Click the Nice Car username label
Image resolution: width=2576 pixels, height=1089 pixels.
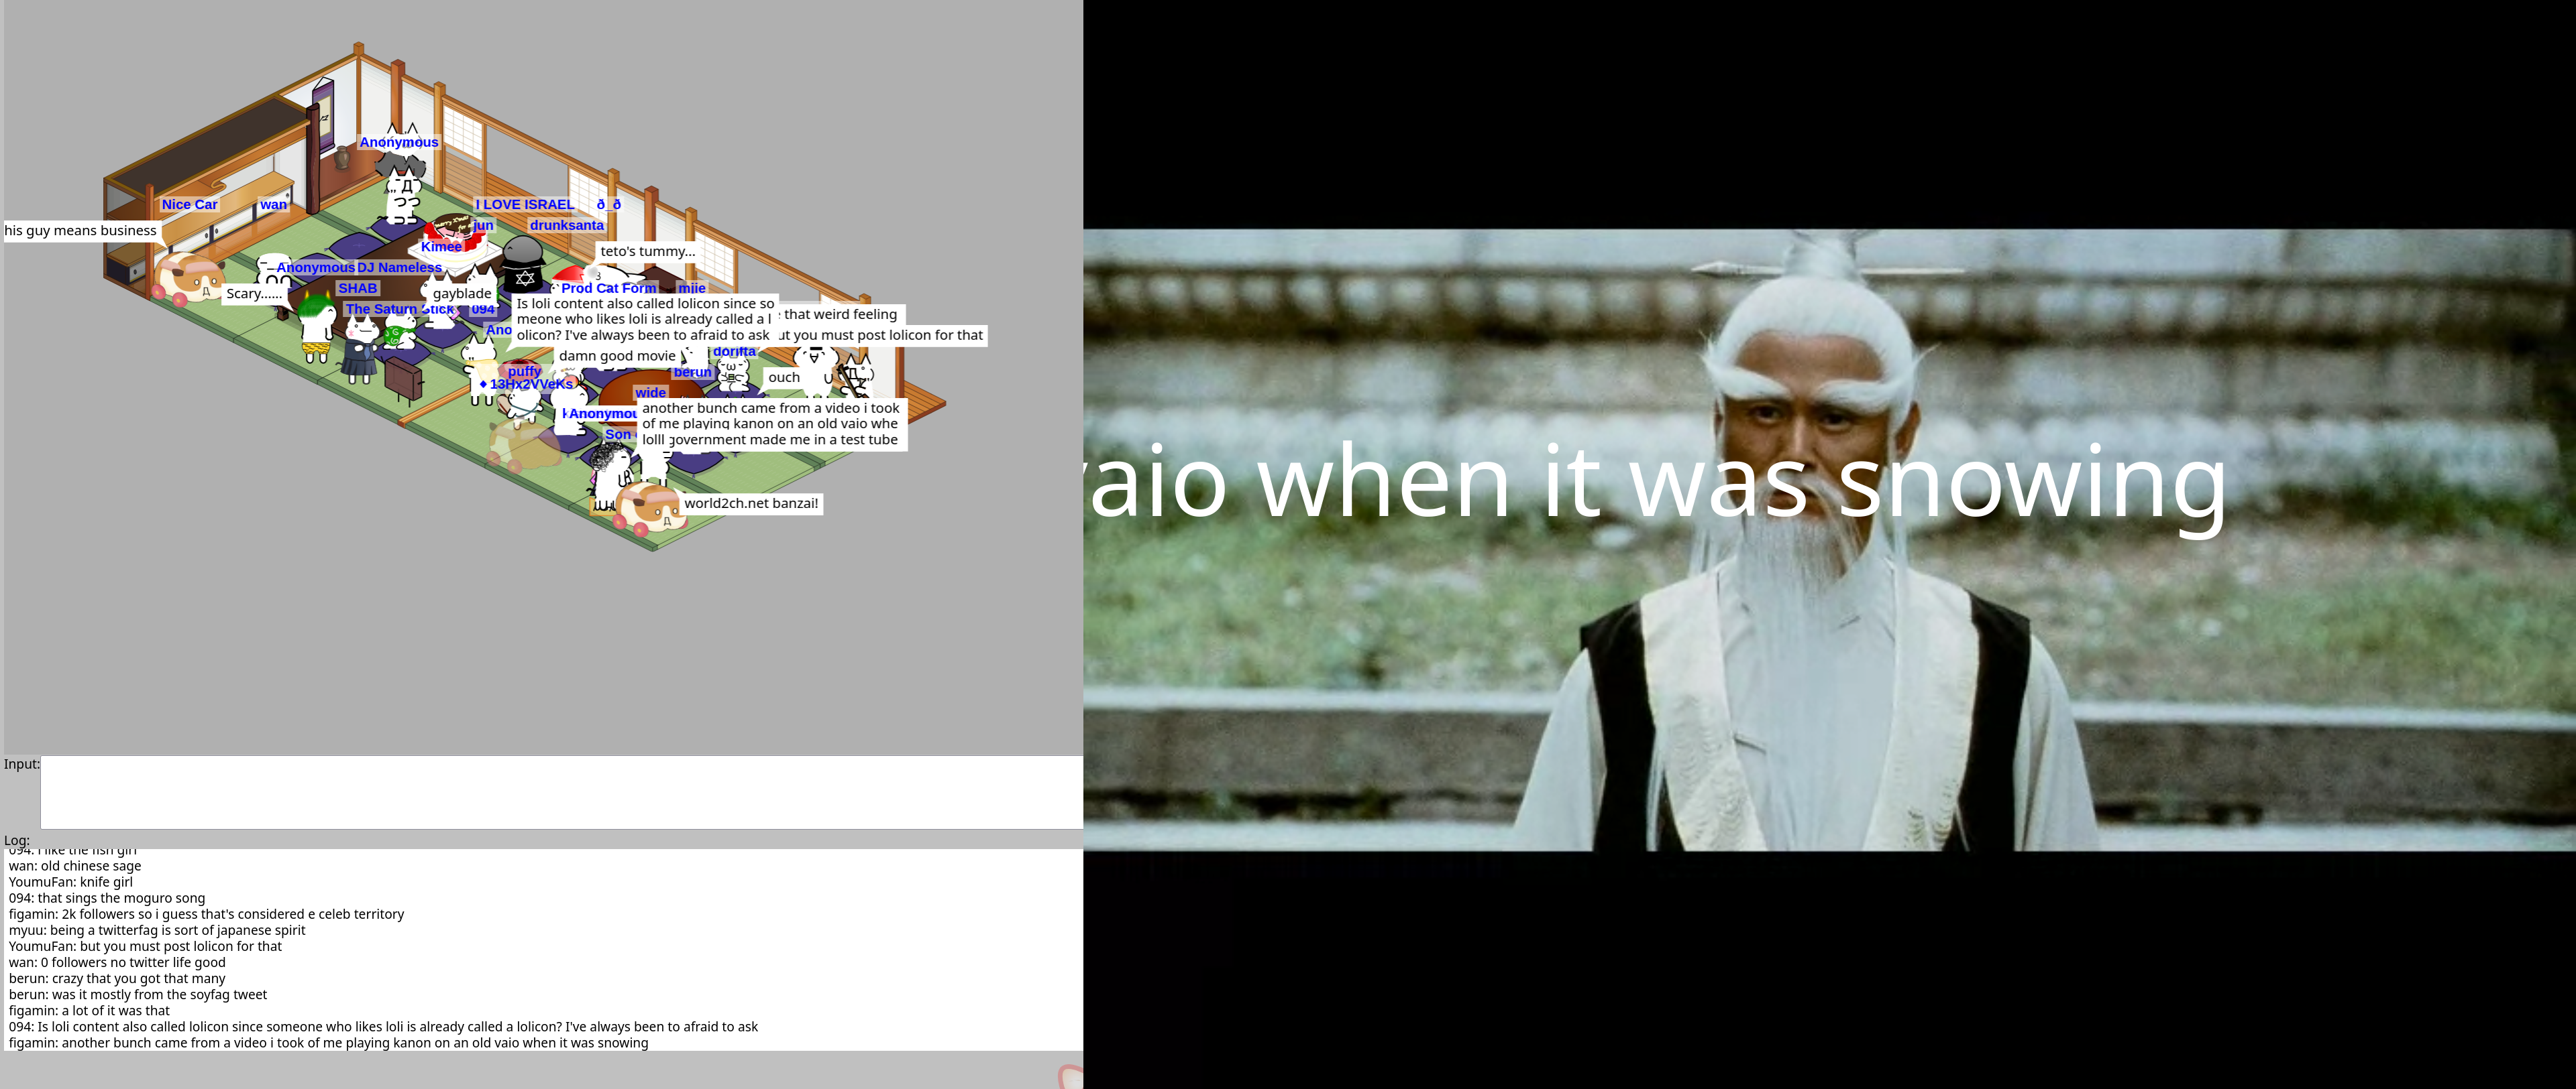click(189, 205)
